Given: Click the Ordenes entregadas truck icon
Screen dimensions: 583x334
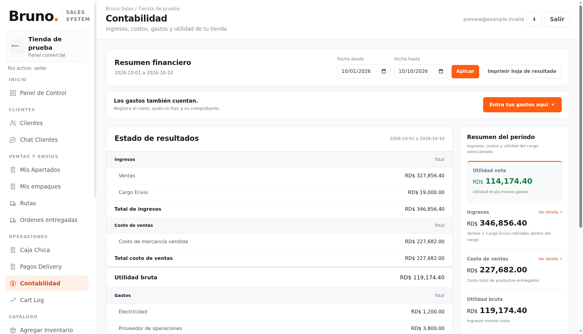Looking at the screenshot, I should (x=13, y=220).
